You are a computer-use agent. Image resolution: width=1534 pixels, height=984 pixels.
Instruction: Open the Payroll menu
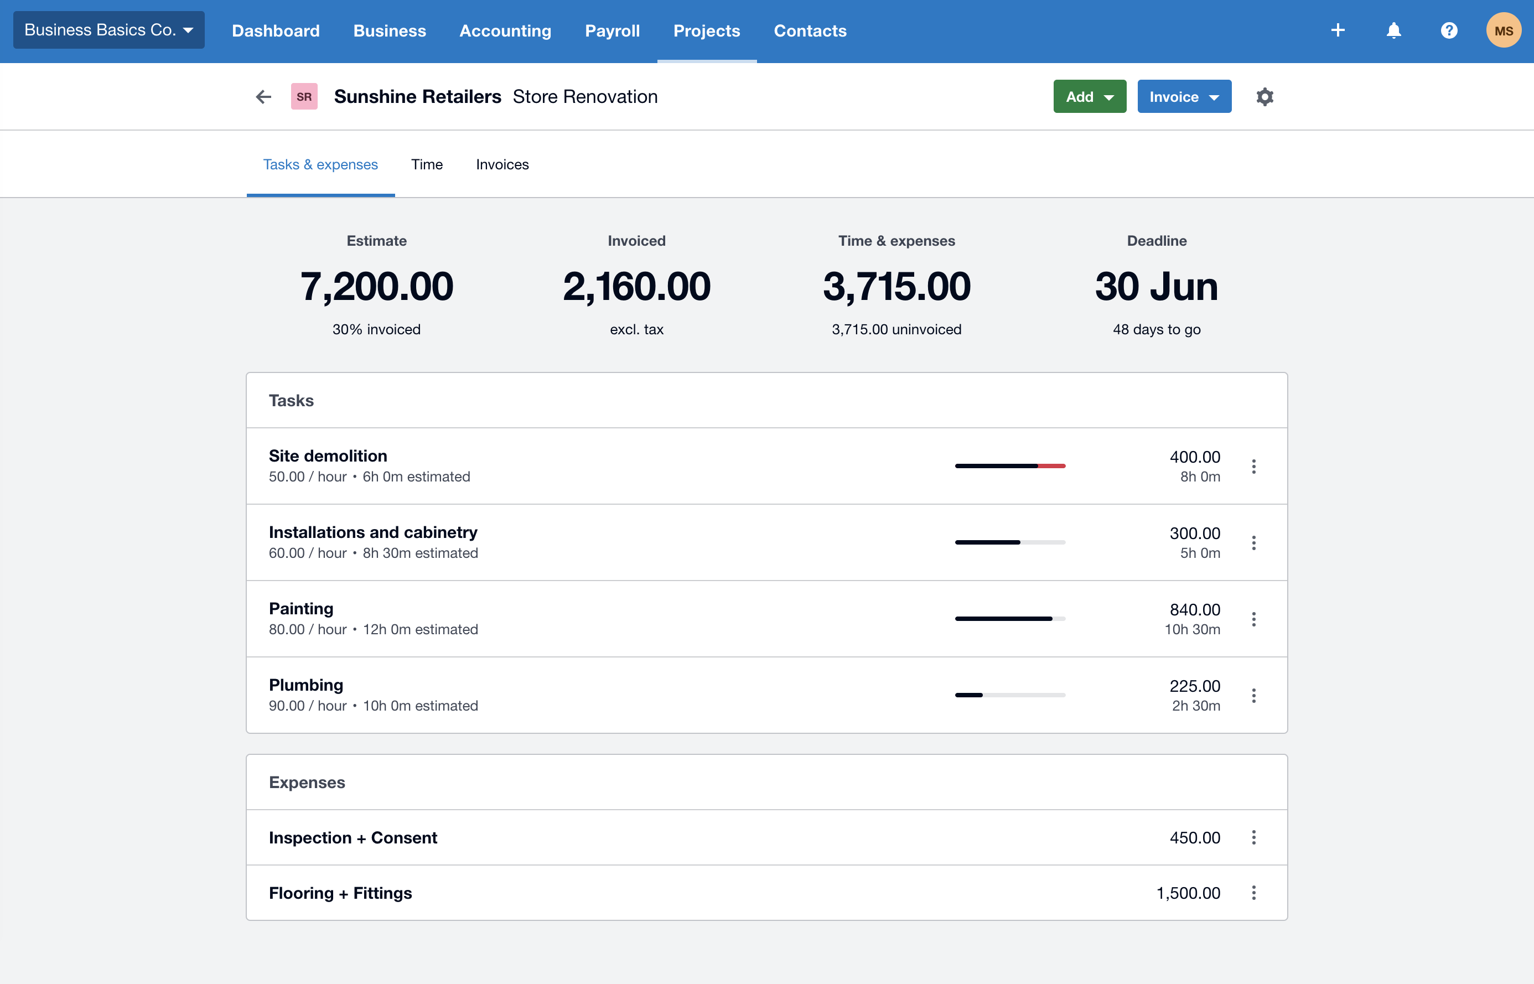[612, 30]
